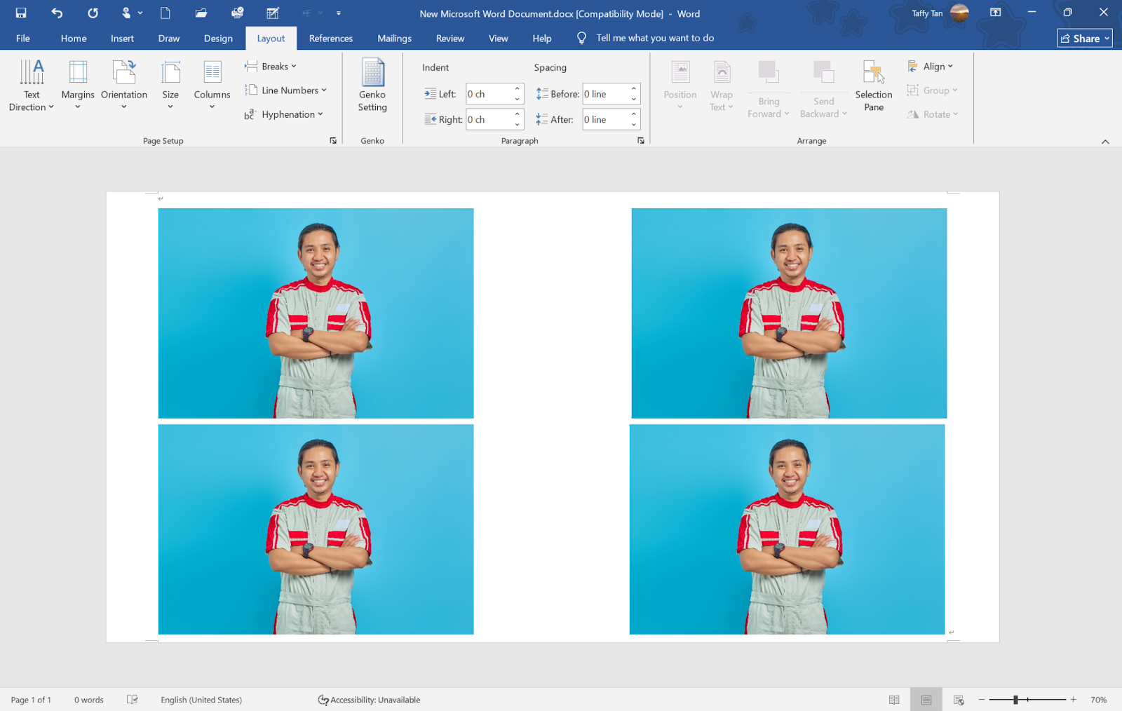
Task: Open the View tab
Action: [499, 39]
